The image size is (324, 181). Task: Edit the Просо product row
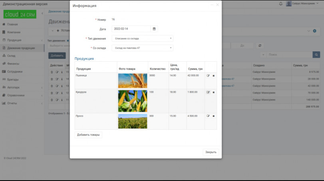208,116
